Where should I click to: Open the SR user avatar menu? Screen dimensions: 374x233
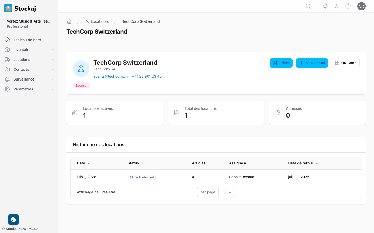[361, 6]
